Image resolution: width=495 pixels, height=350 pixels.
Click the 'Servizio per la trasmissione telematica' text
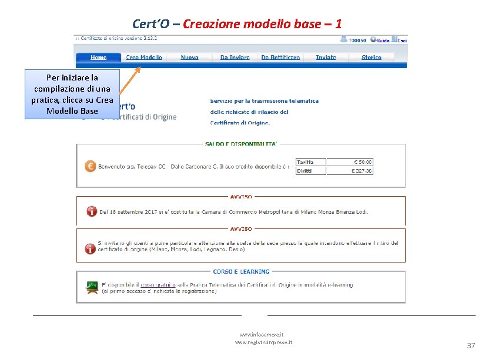pos(264,101)
